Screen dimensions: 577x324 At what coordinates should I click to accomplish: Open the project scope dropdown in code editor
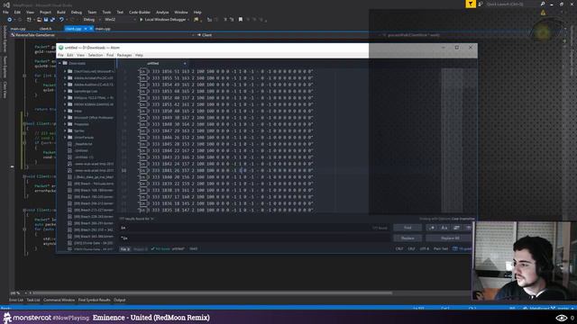click(102, 35)
